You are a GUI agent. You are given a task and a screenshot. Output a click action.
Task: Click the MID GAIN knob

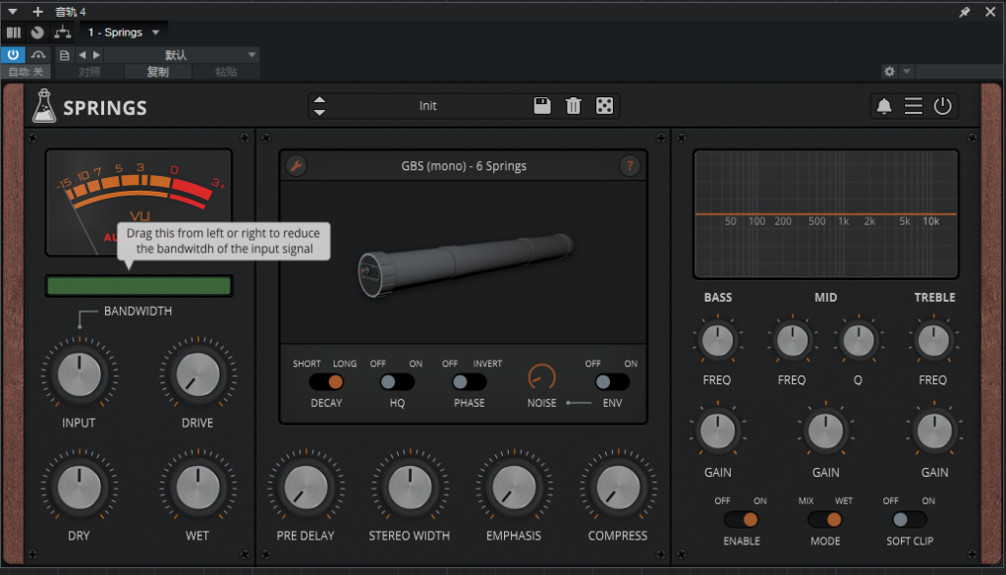825,431
